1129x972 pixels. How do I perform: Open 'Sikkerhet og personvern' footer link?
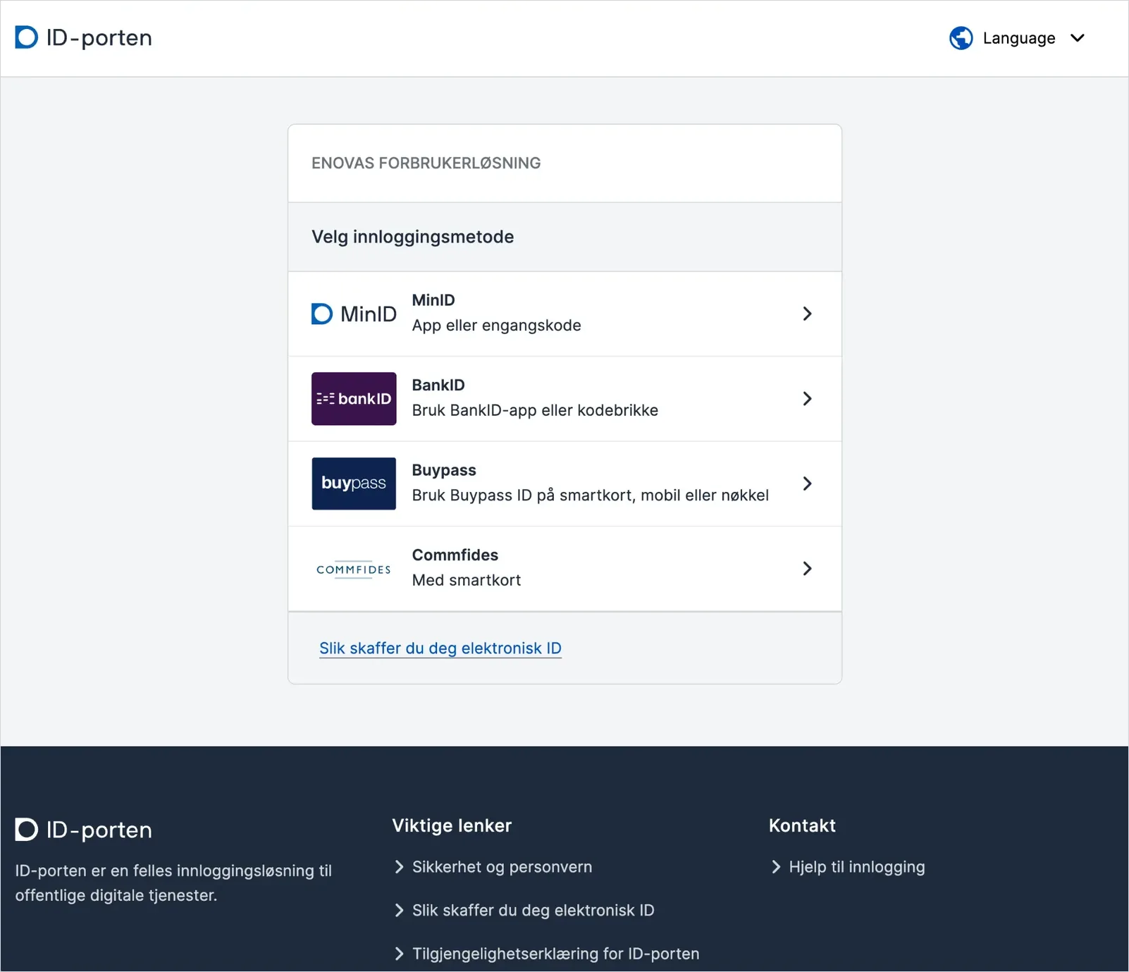pyautogui.click(x=502, y=867)
